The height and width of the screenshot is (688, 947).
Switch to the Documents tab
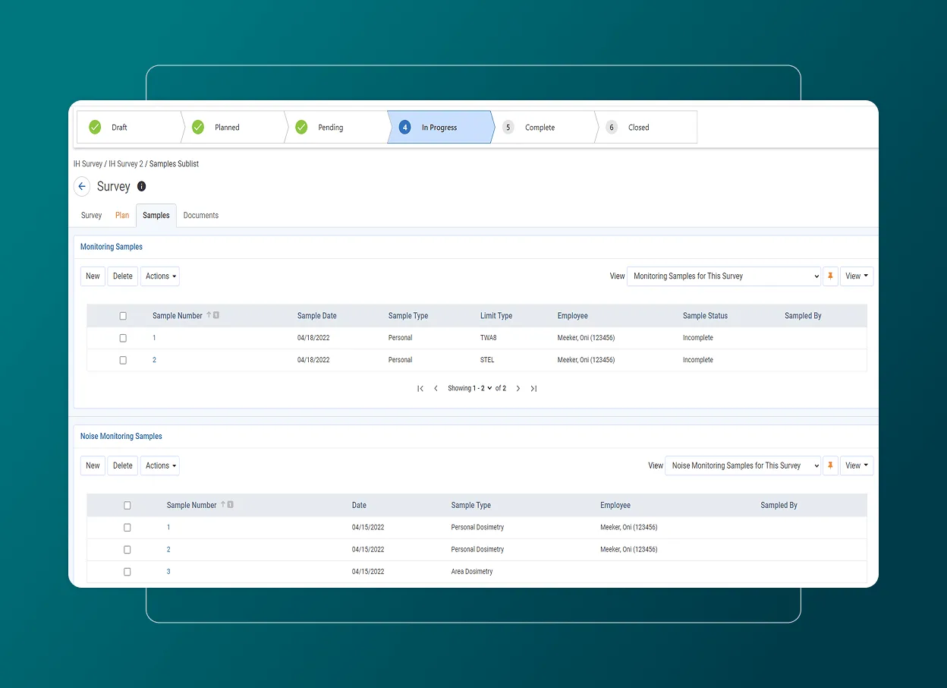pos(200,215)
